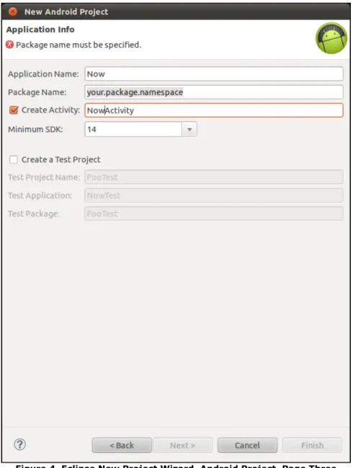Click the Test Project Name field
The width and height of the screenshot is (353, 468).
click(x=214, y=177)
